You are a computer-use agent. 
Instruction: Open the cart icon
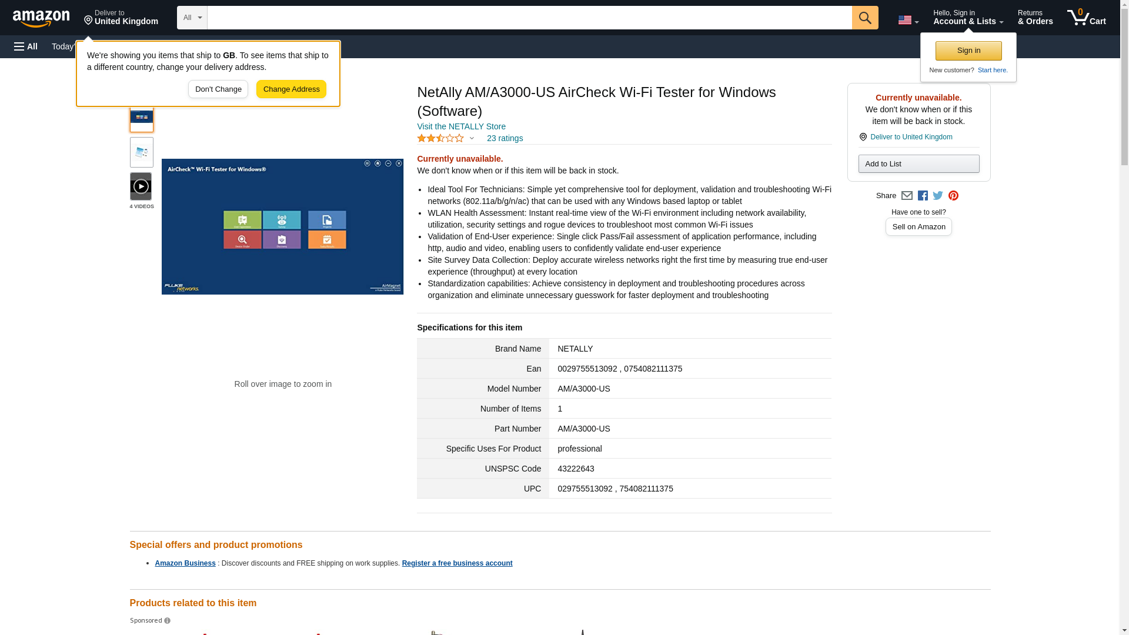(x=1086, y=18)
